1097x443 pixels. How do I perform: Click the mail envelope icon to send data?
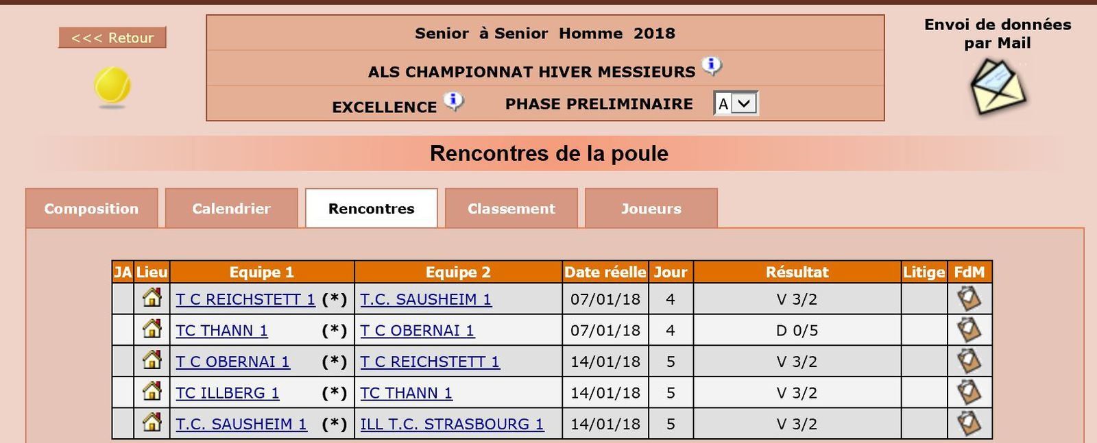(998, 86)
